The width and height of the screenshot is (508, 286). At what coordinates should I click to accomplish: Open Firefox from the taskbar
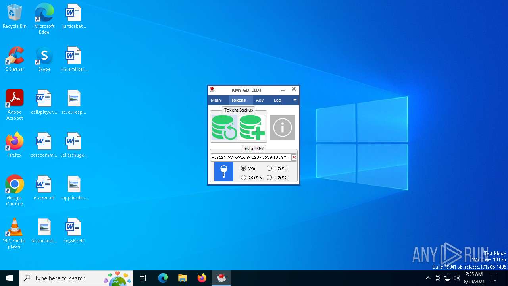(202, 278)
